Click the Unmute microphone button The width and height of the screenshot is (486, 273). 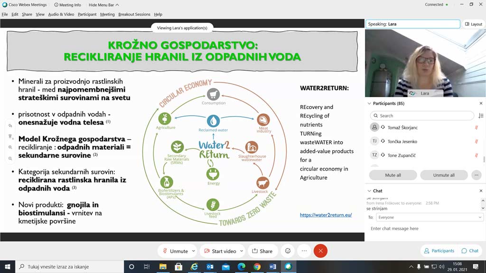pyautogui.click(x=176, y=251)
